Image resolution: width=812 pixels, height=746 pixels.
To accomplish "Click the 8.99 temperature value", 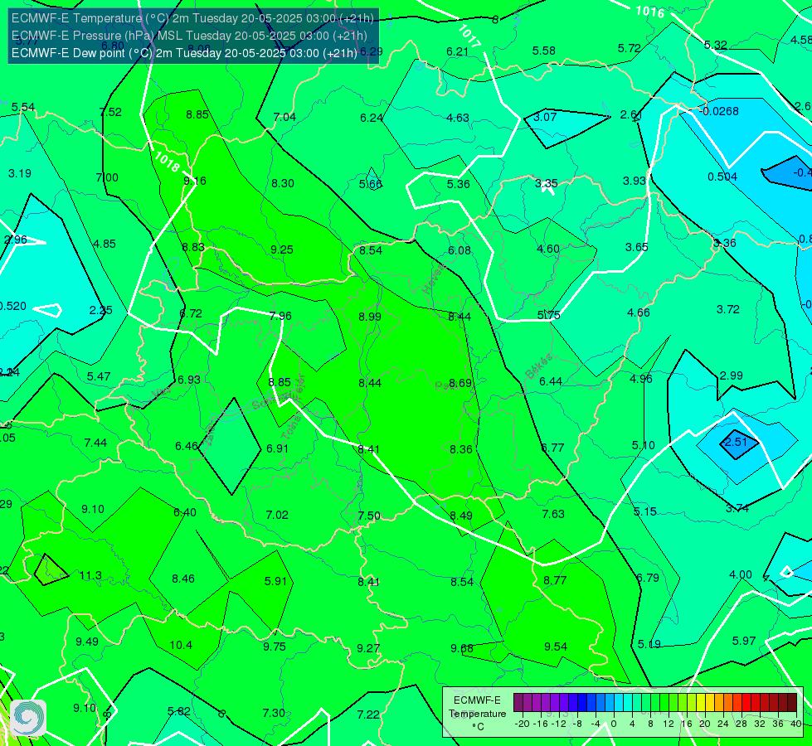I will [x=370, y=317].
